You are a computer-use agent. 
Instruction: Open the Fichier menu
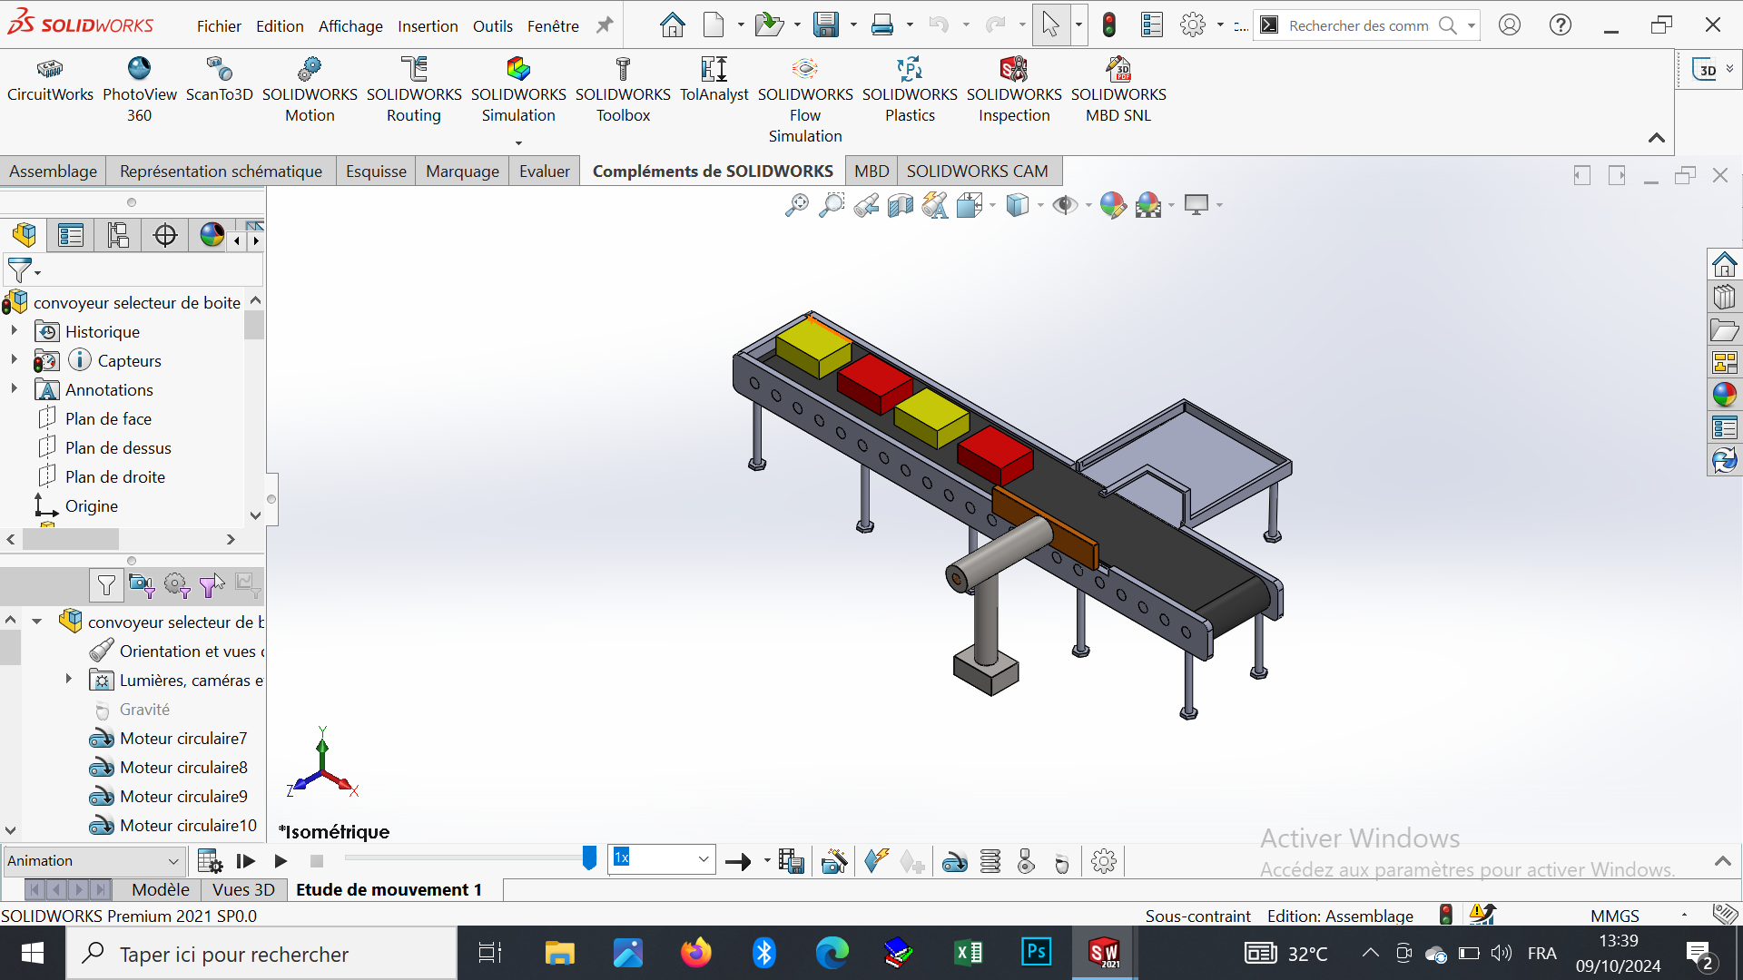[x=219, y=26]
